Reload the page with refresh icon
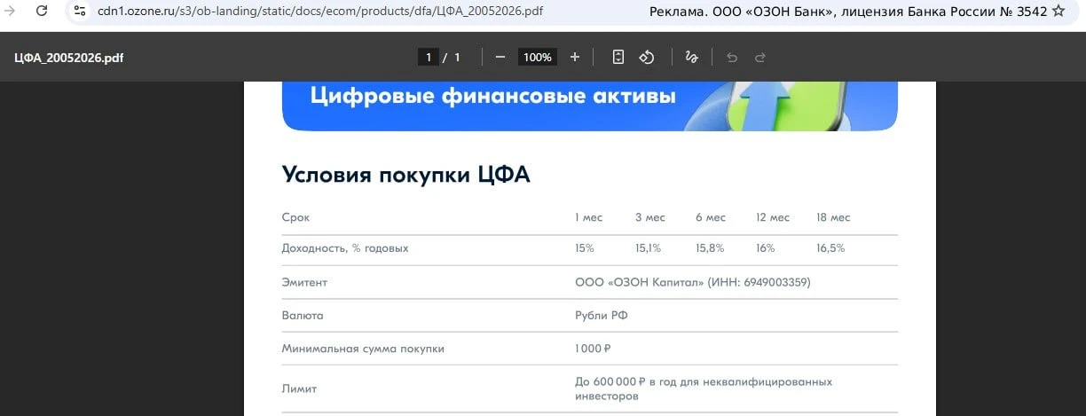Viewport: 1086px width, 416px height. coord(41,12)
